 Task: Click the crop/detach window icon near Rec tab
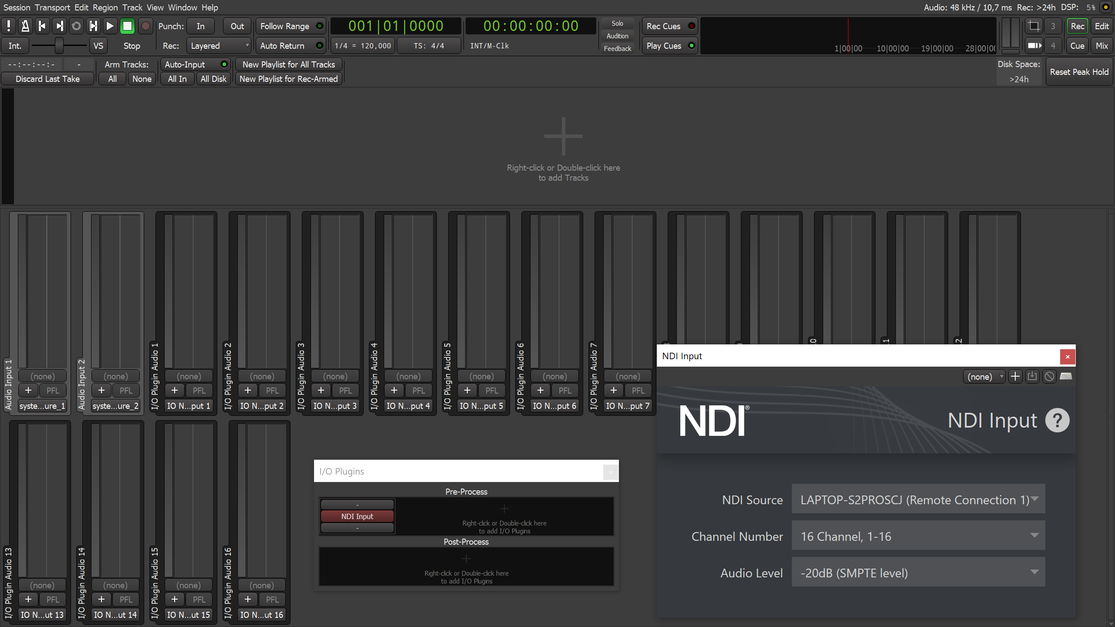pos(1034,26)
